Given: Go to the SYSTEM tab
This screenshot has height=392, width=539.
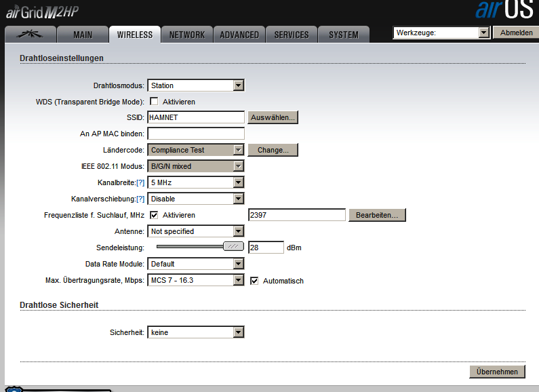Looking at the screenshot, I should click(x=343, y=35).
